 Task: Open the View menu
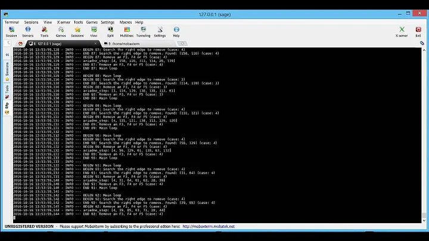48,22
